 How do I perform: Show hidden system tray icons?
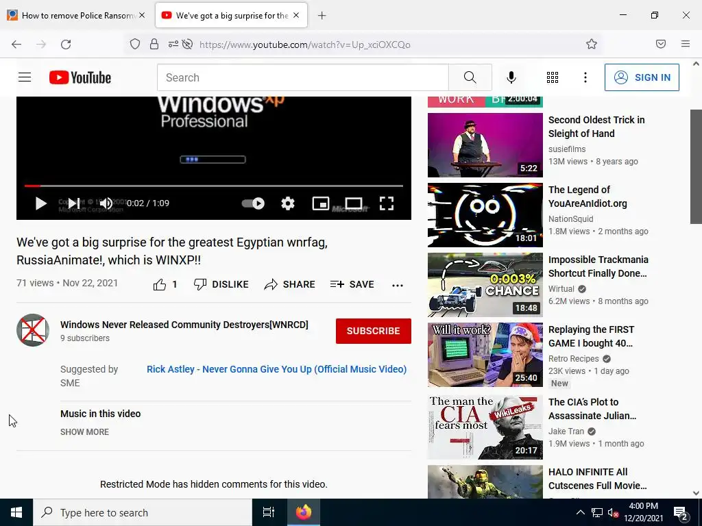(x=580, y=512)
